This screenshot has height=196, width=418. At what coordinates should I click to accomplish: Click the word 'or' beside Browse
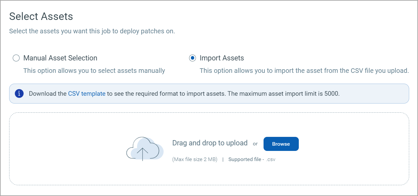(x=255, y=143)
